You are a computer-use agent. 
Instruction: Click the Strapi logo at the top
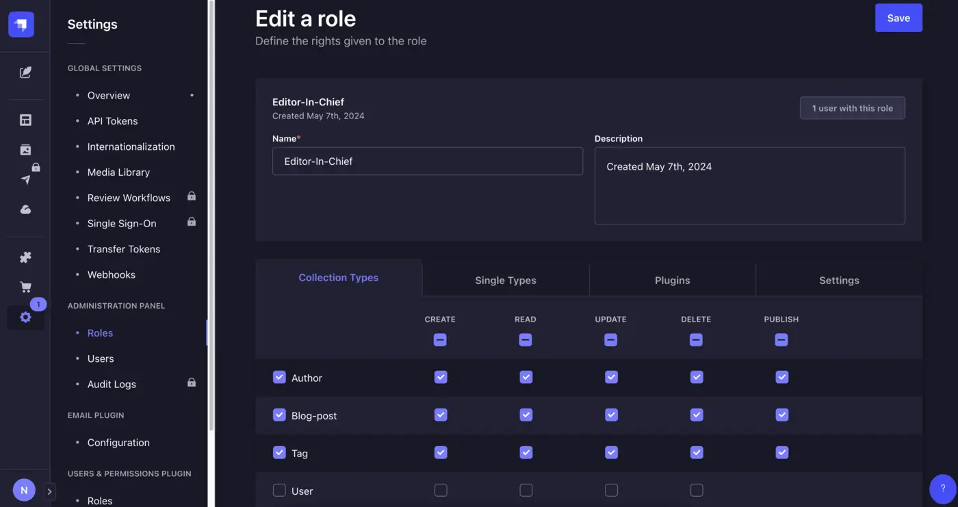pyautogui.click(x=21, y=23)
